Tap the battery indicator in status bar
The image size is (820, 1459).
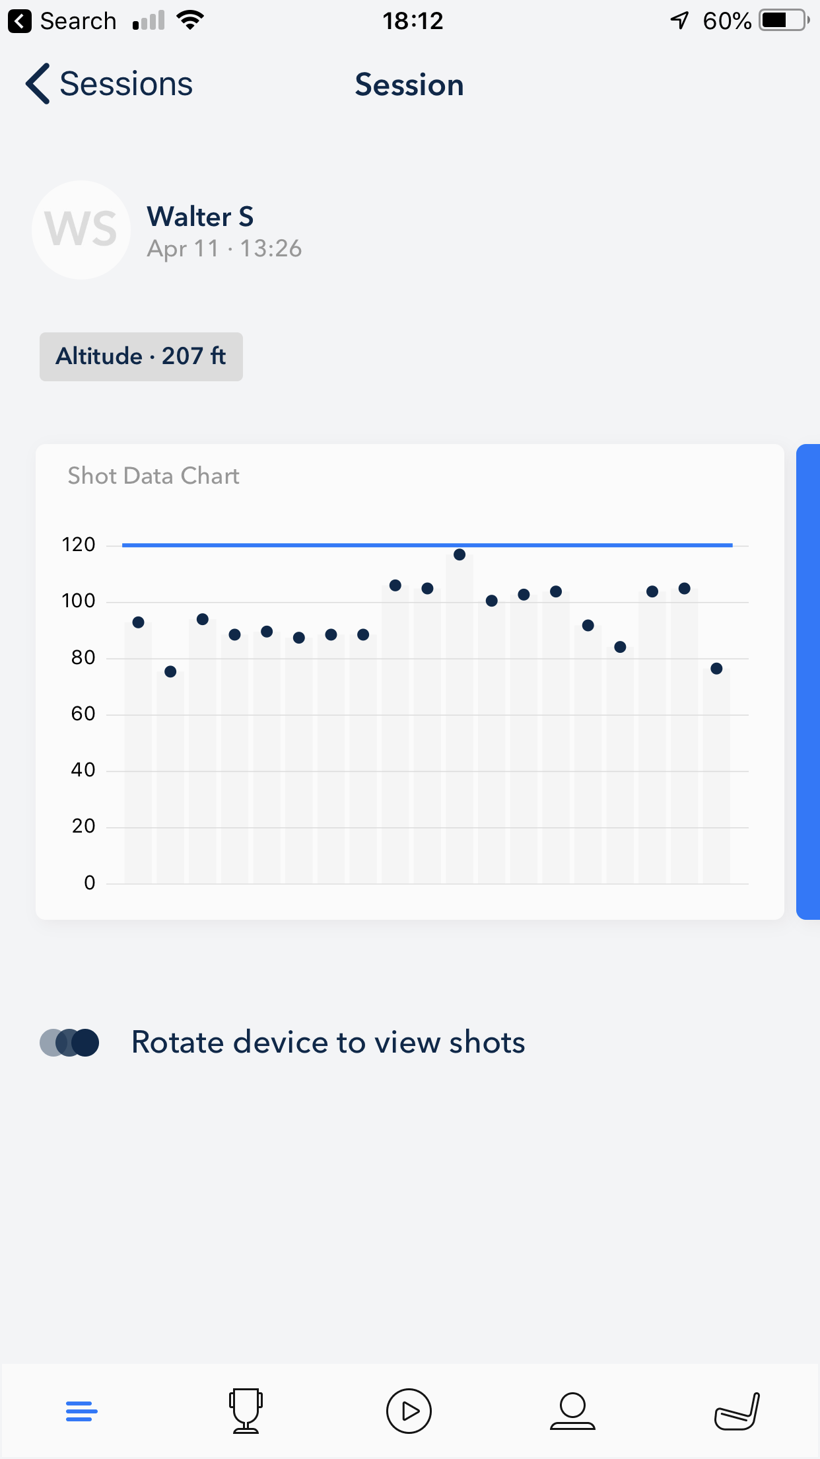pos(784,20)
